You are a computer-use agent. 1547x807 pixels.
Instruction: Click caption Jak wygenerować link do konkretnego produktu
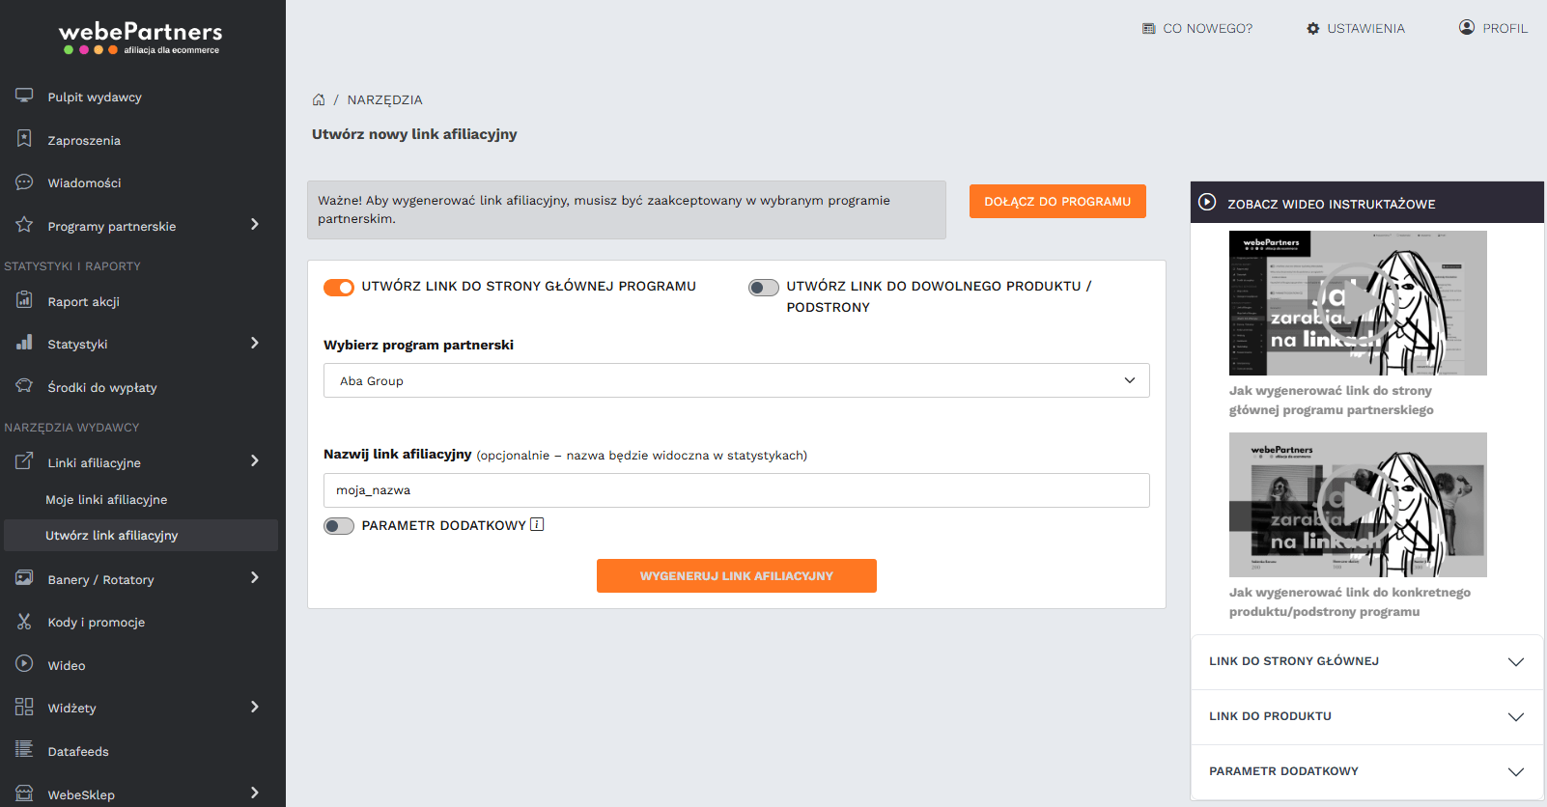tap(1349, 601)
